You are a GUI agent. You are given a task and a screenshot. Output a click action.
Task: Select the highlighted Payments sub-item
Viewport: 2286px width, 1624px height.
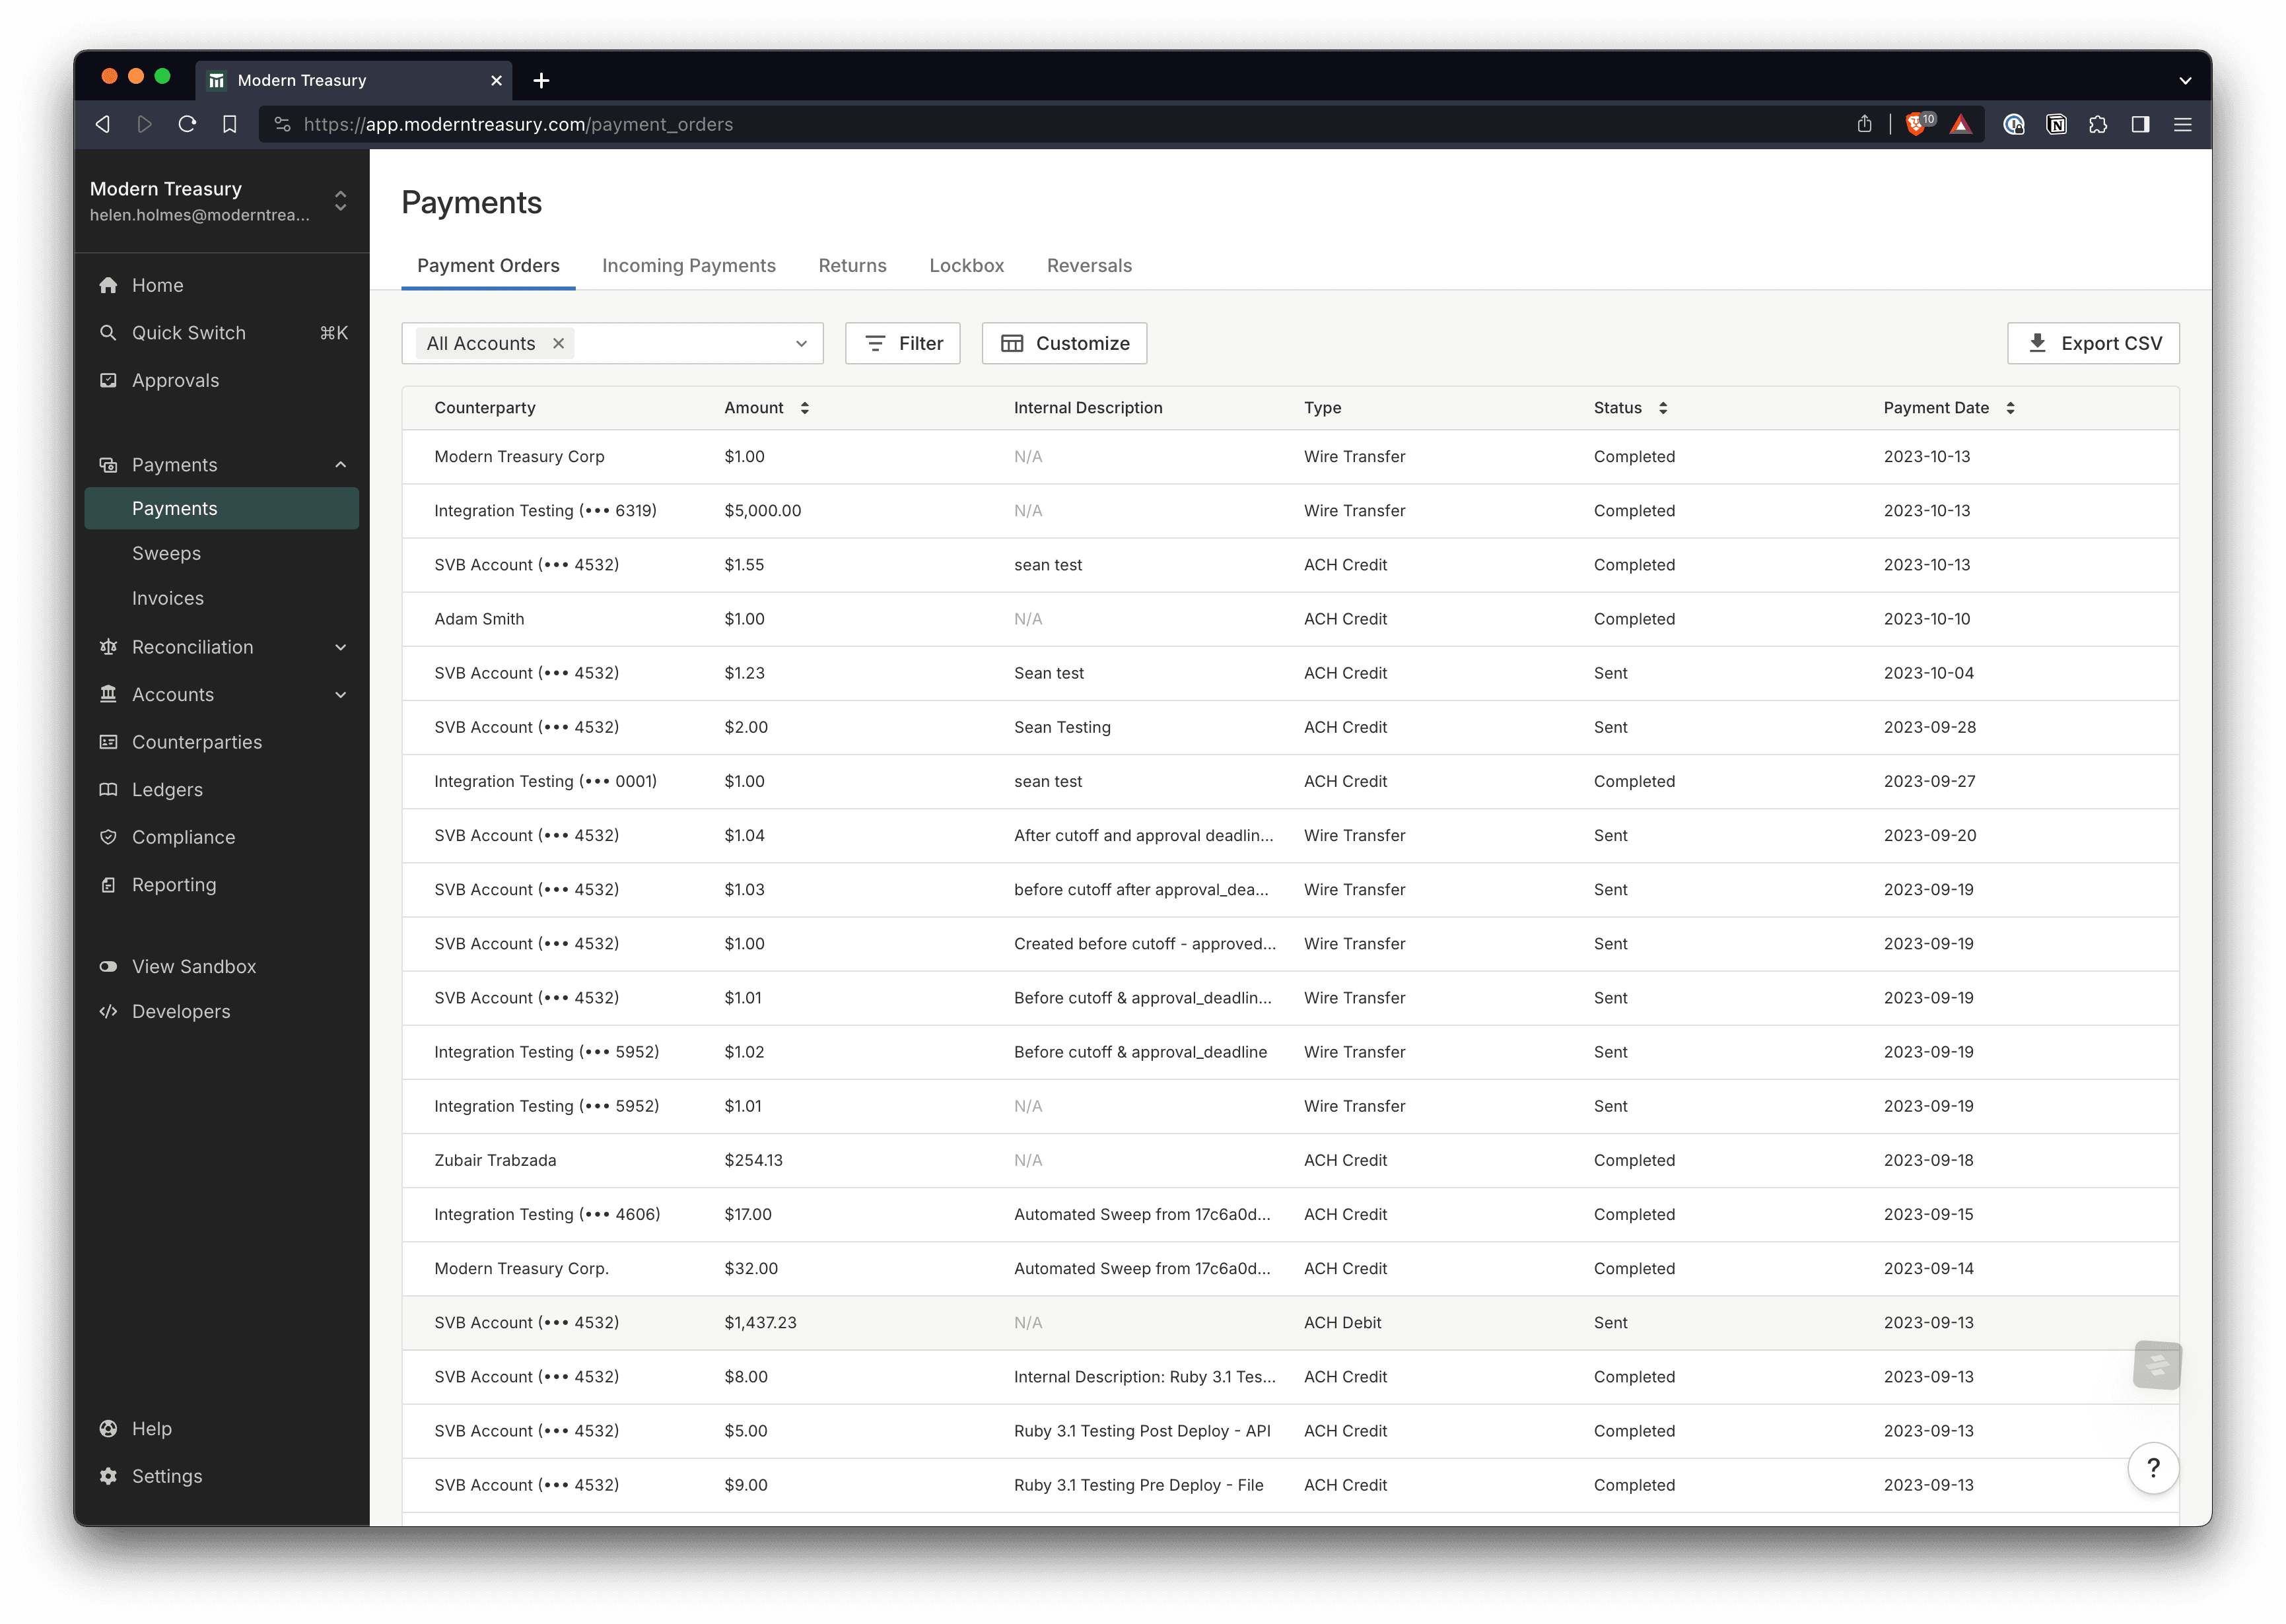[222, 508]
